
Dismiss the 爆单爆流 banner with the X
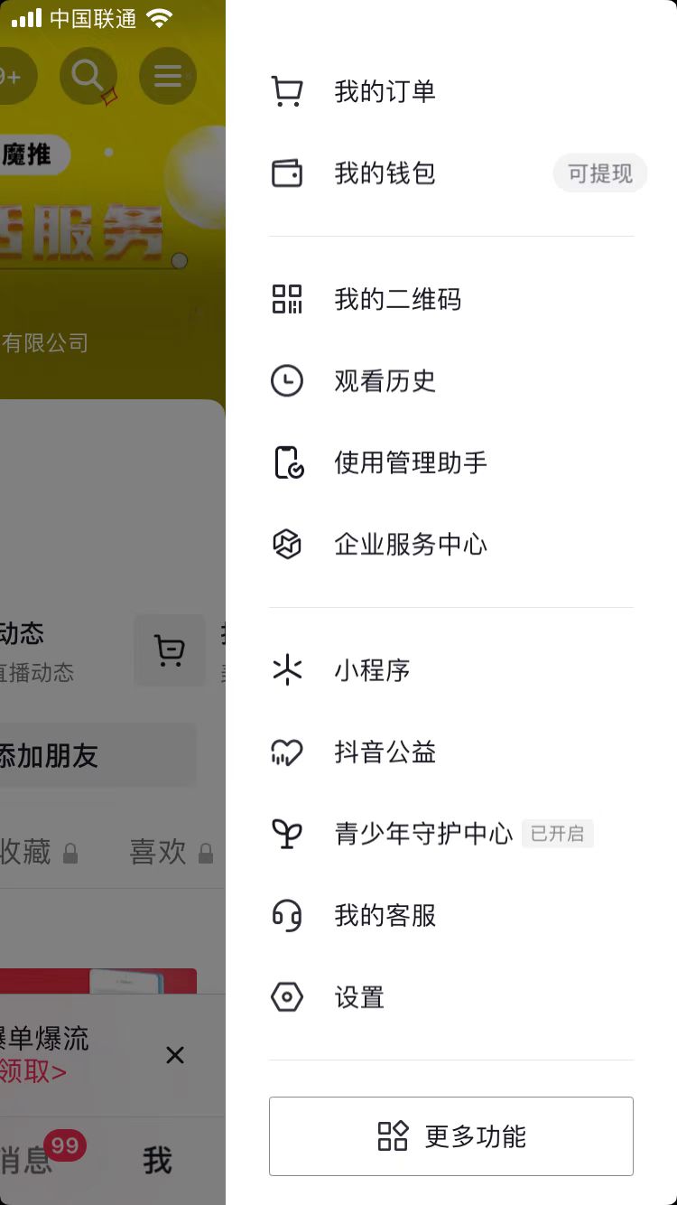pos(175,1055)
